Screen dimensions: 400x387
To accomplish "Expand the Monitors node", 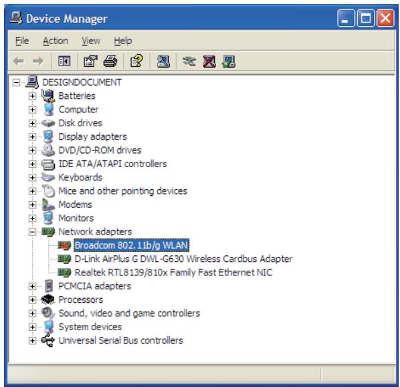I will [x=32, y=218].
